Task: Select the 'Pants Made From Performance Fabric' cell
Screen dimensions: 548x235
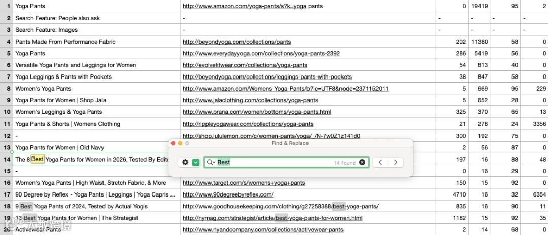Action: [96, 42]
